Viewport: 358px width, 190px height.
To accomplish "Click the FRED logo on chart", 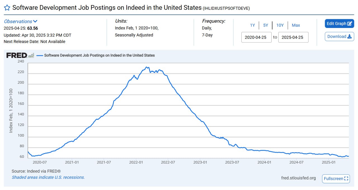I will click(x=17, y=55).
